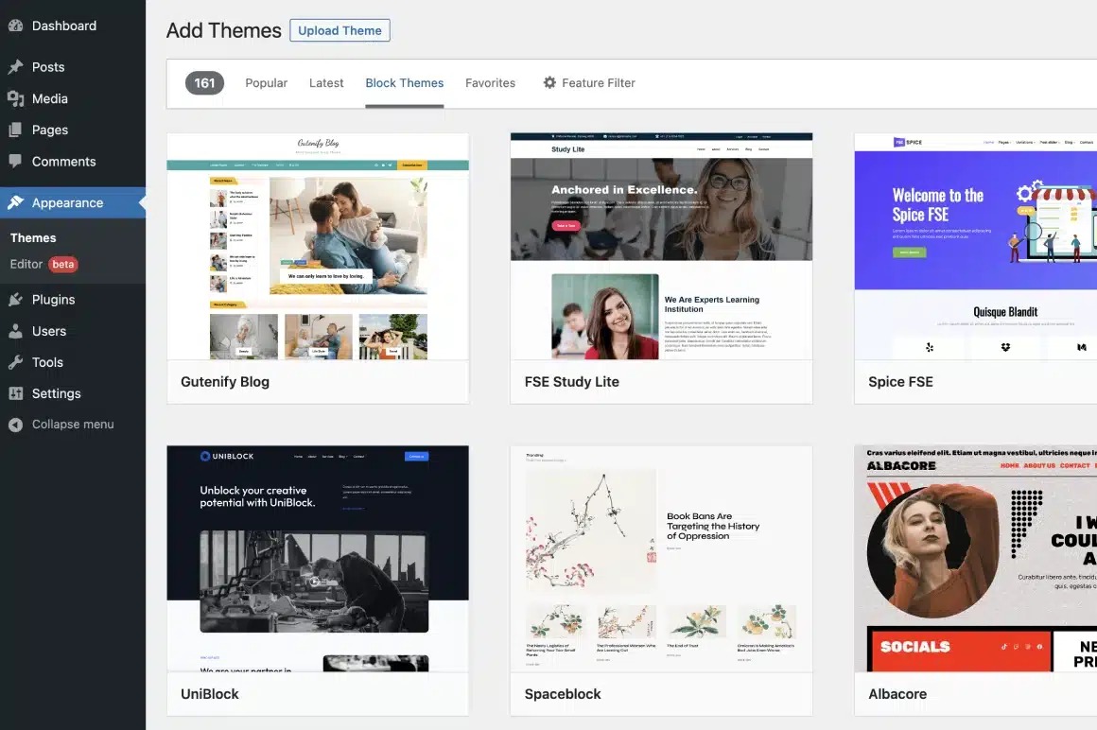Click the Comments speech bubble icon
This screenshot has width=1097, height=730.
tap(15, 161)
